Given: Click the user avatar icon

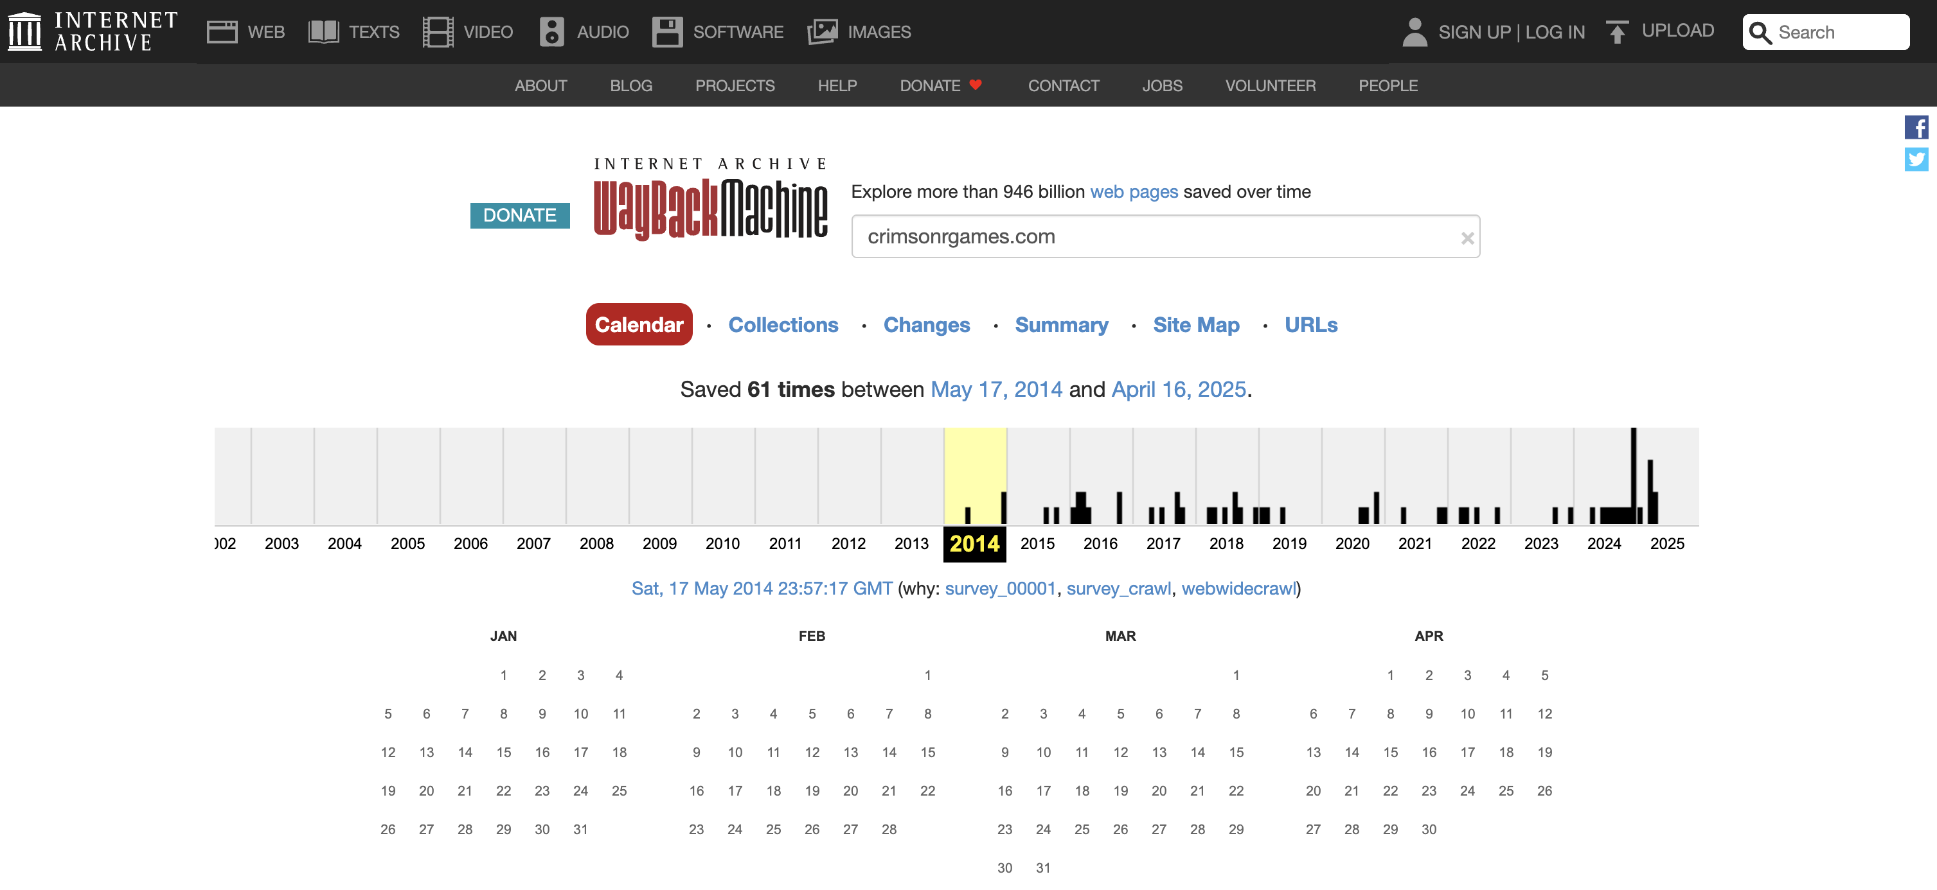Looking at the screenshot, I should pos(1415,31).
